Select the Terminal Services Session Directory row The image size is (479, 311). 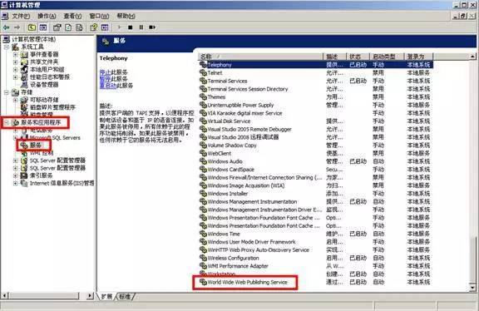(x=315, y=89)
